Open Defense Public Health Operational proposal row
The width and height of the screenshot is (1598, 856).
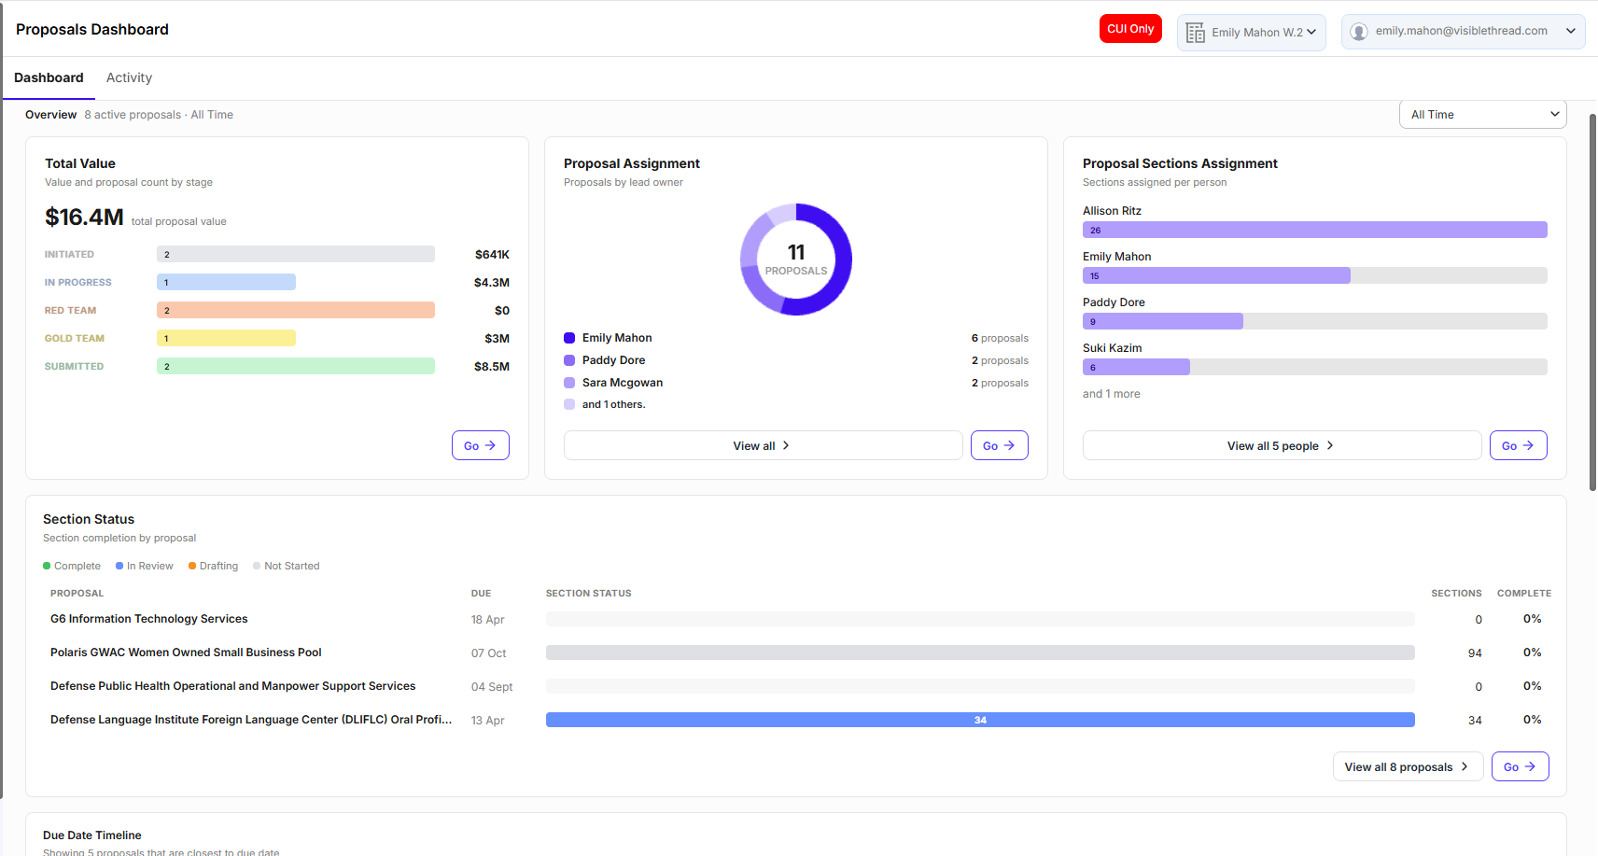coord(233,686)
